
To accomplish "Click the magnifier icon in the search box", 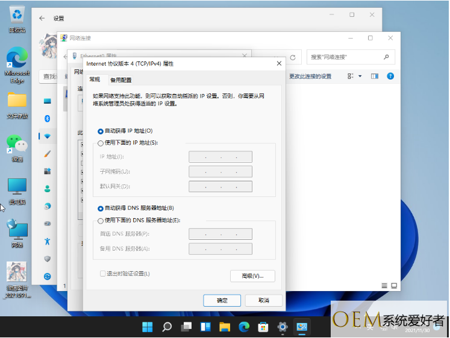I will pyautogui.click(x=387, y=57).
